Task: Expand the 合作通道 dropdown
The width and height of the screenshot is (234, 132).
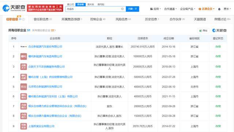Action: [x=170, y=9]
